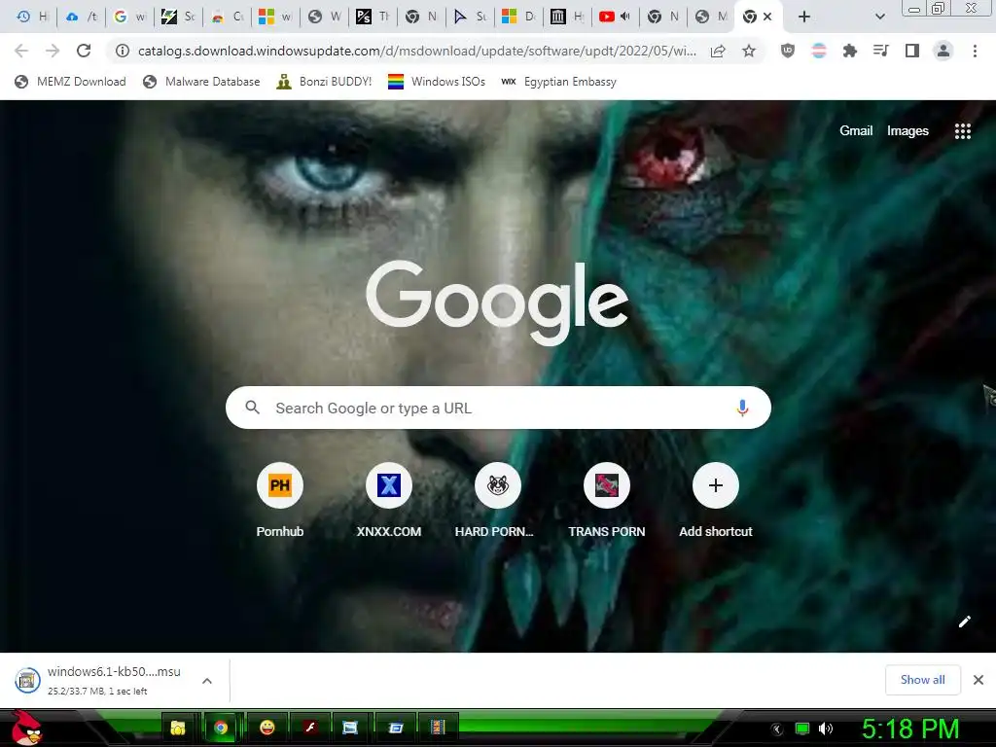The width and height of the screenshot is (996, 747).
Task: Open the smiley face taskbar app
Action: pos(267,728)
